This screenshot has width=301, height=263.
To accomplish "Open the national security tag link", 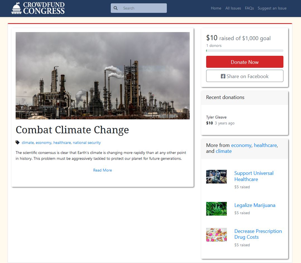I will (87, 143).
